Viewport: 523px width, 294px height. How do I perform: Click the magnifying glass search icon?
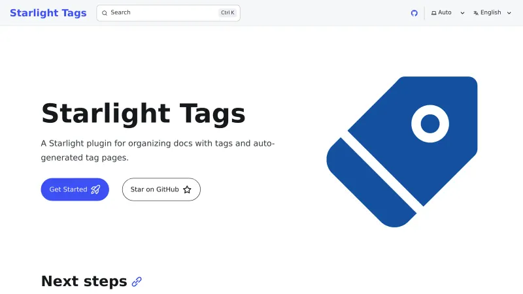click(x=105, y=13)
